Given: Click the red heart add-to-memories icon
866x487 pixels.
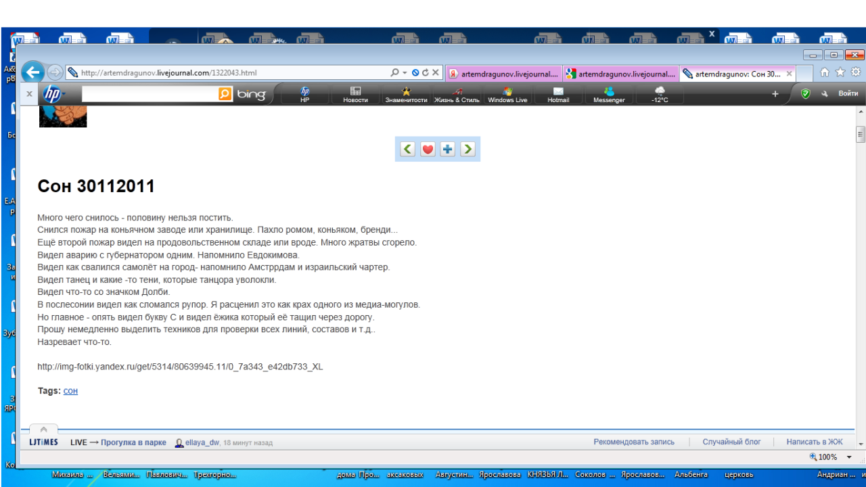Looking at the screenshot, I should 428,149.
